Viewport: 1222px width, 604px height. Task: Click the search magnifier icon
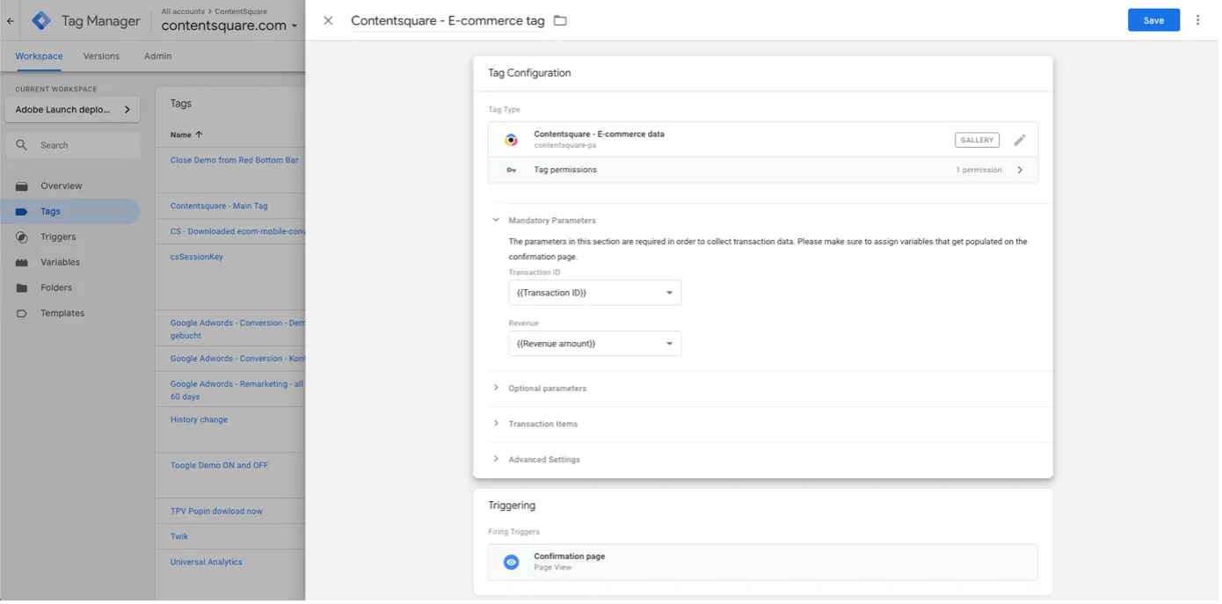click(x=22, y=145)
